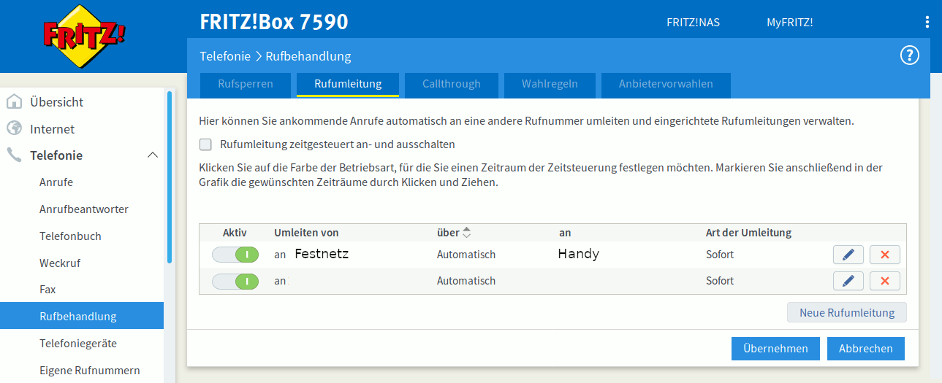Screen dimensions: 942x383
Task: Enable Rufumleitung zeitgesteuert checkbox
Action: click(205, 144)
